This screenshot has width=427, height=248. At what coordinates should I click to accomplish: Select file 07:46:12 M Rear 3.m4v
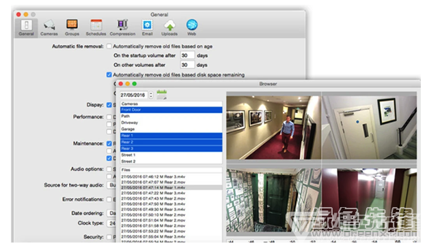pos(171,176)
